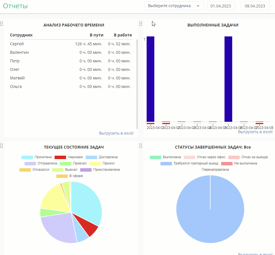Grab the drag handle of the Статусы завершенных задач widget
Viewport: 275px width, 255px height.
[x=140, y=146]
